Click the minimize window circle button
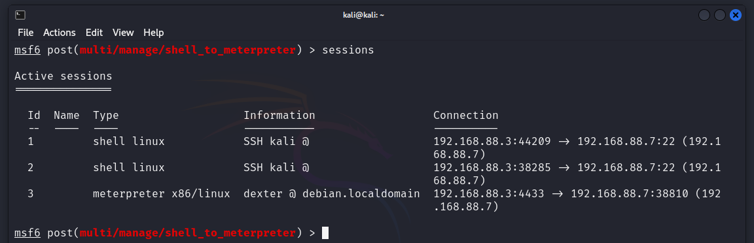 [x=704, y=16]
